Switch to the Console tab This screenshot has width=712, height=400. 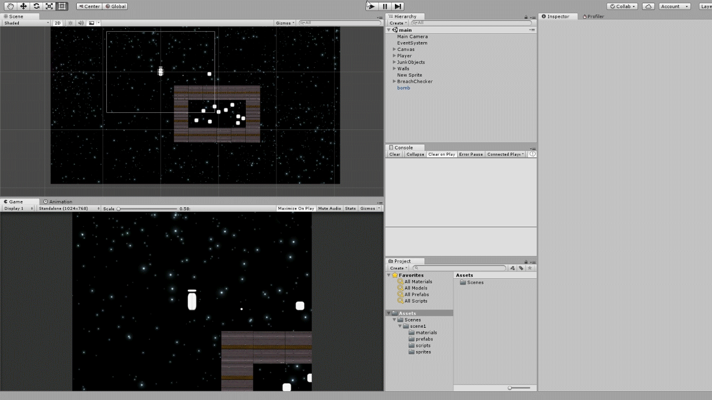click(x=404, y=147)
